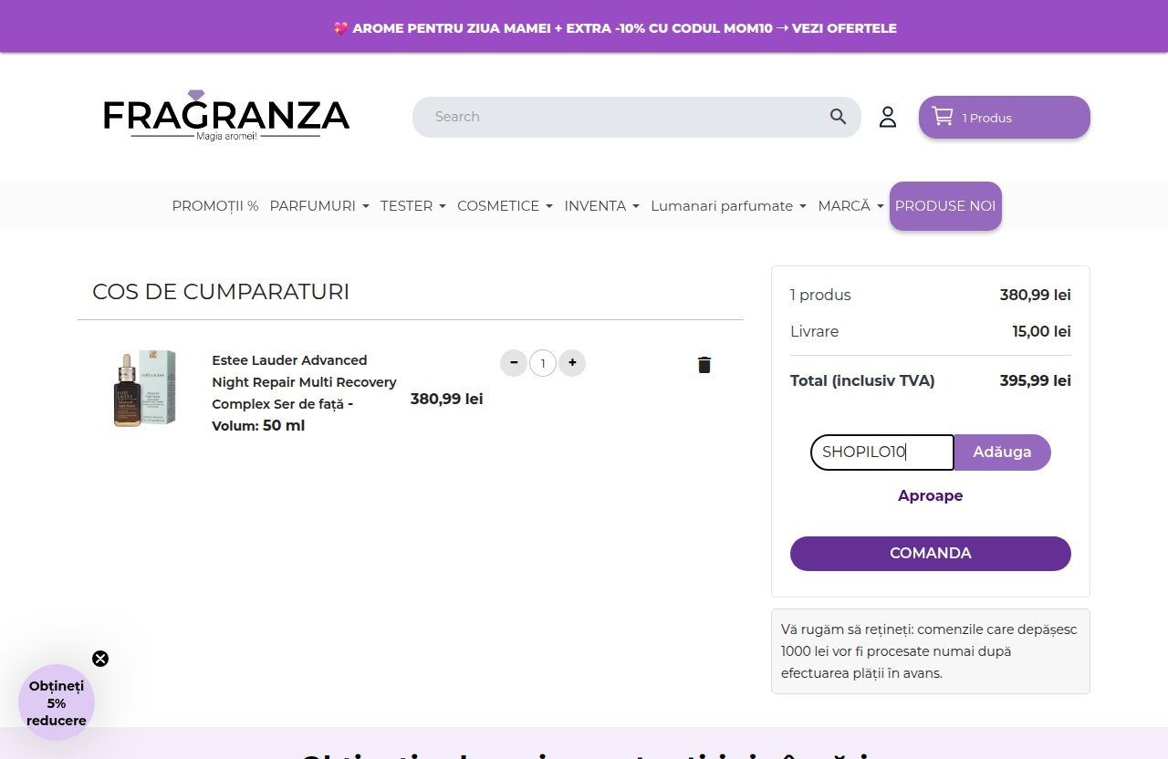Click the quantity field showing 1
The image size is (1168, 759).
[543, 364]
